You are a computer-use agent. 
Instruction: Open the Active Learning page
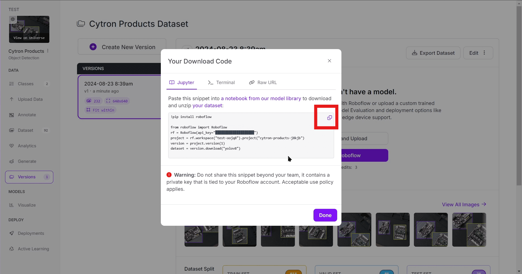pyautogui.click(x=33, y=249)
